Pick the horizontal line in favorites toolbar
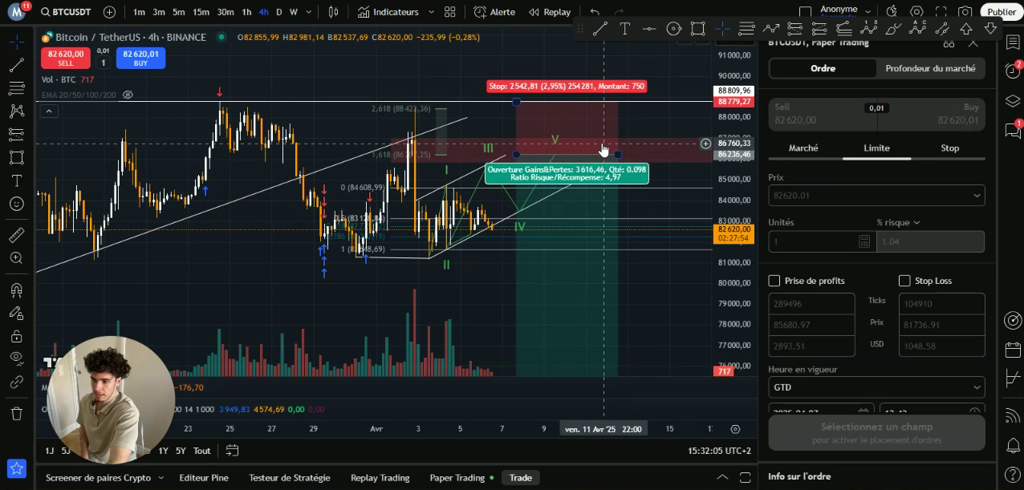 coord(649,29)
